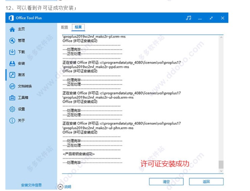Click the log scrollbar thumb
This screenshot has height=191, width=250.
tap(221, 165)
